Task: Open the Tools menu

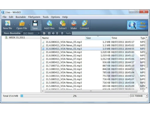Action: coord(46,17)
